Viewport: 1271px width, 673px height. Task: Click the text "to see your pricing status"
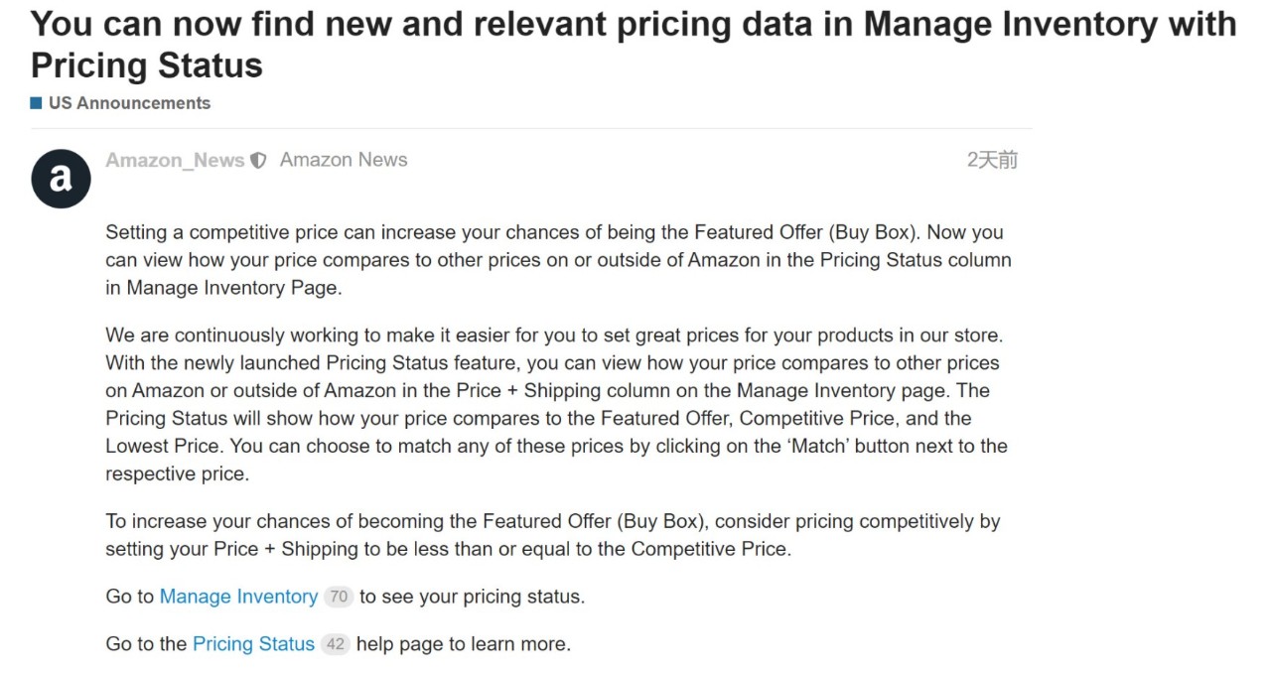[x=472, y=597]
